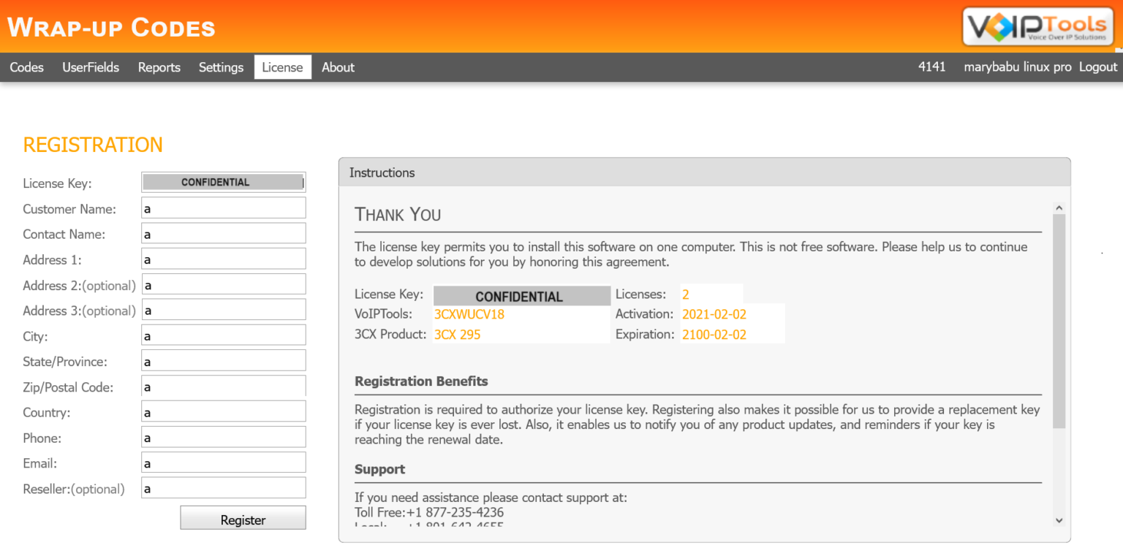This screenshot has height=548, width=1123.
Task: Select the License tab
Action: [282, 66]
